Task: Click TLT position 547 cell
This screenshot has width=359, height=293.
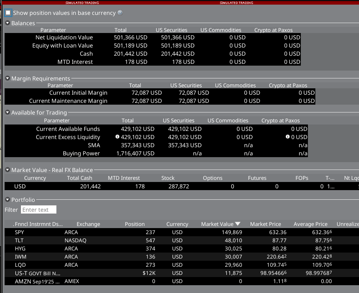Action: point(150,241)
